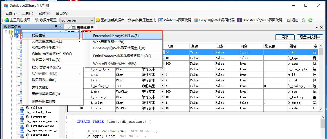Open the document tab list dropdown arrow
Image resolution: width=327 pixels, height=139 pixels.
point(317,27)
